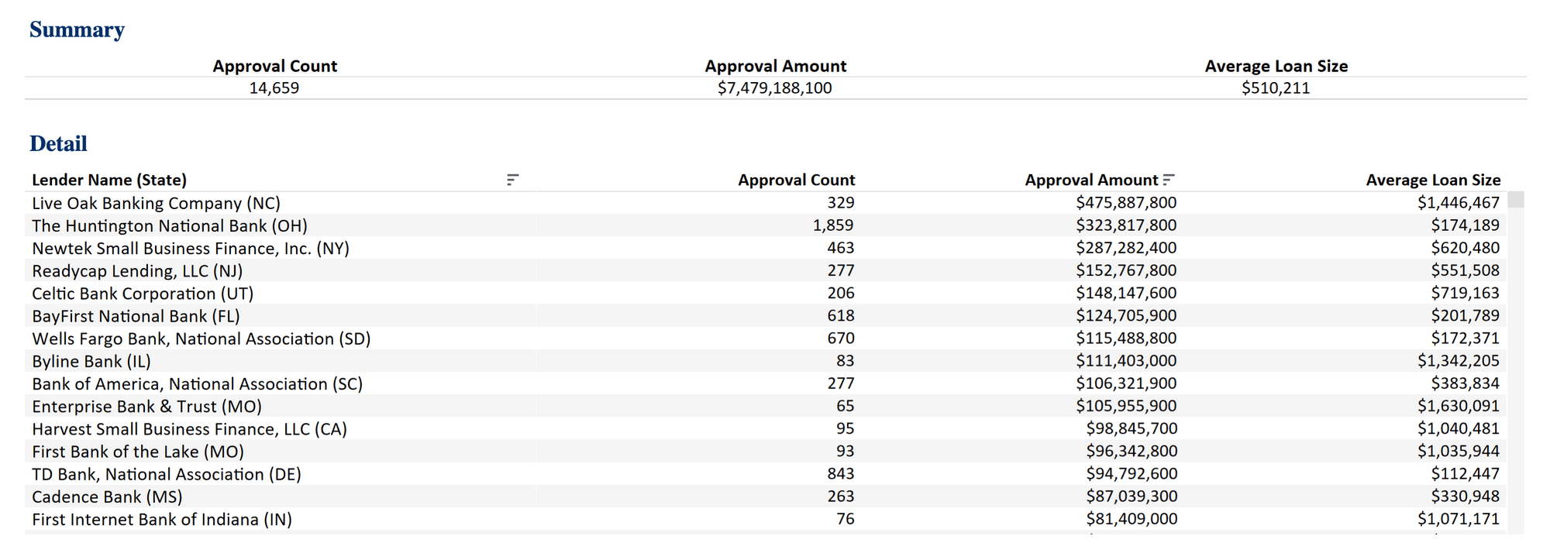The height and width of the screenshot is (543, 1550).
Task: Click average loan size $719,163
Action: [x=1465, y=293]
